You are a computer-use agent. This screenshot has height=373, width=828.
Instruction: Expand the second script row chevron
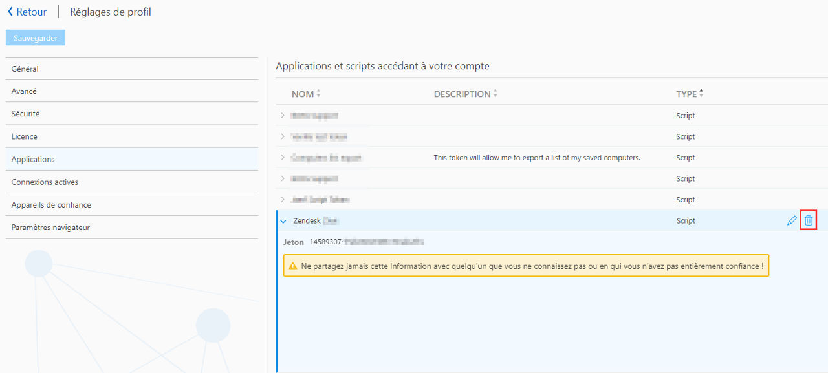click(283, 136)
